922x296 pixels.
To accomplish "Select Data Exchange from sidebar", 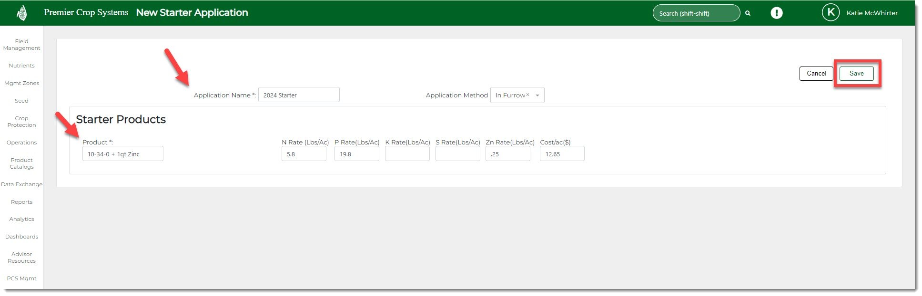I will (x=21, y=184).
